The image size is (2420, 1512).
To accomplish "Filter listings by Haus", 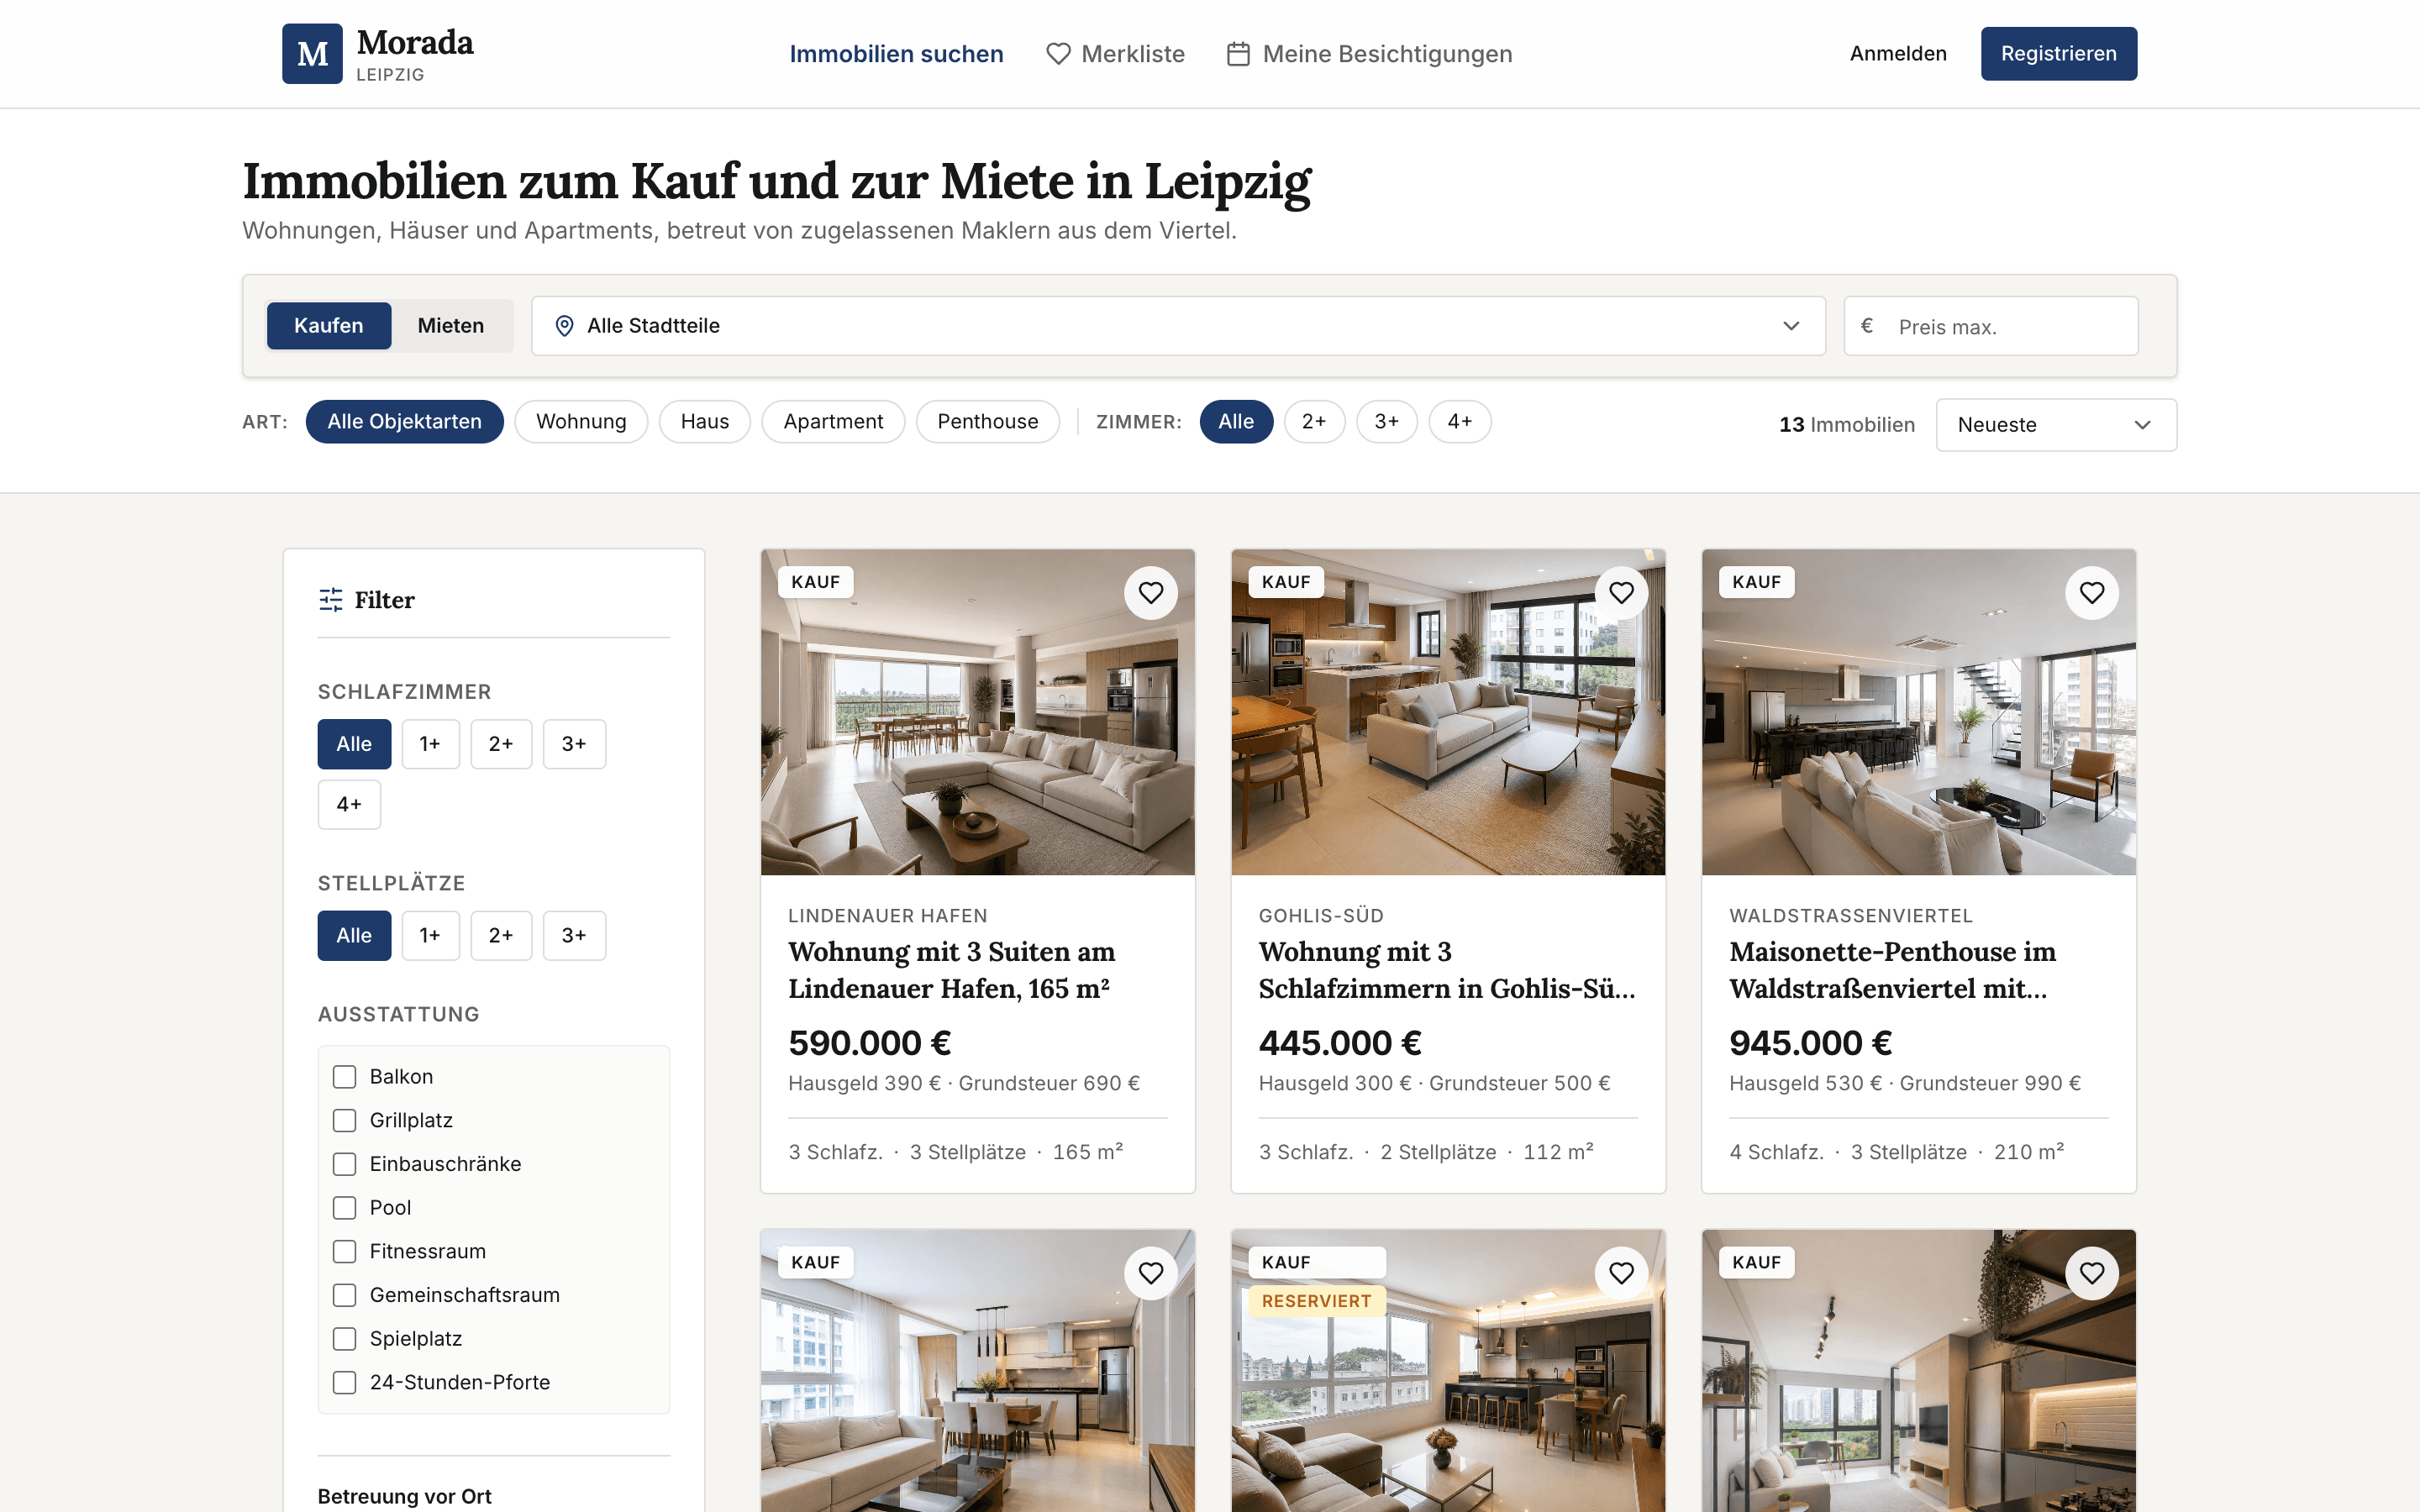I will coord(705,422).
